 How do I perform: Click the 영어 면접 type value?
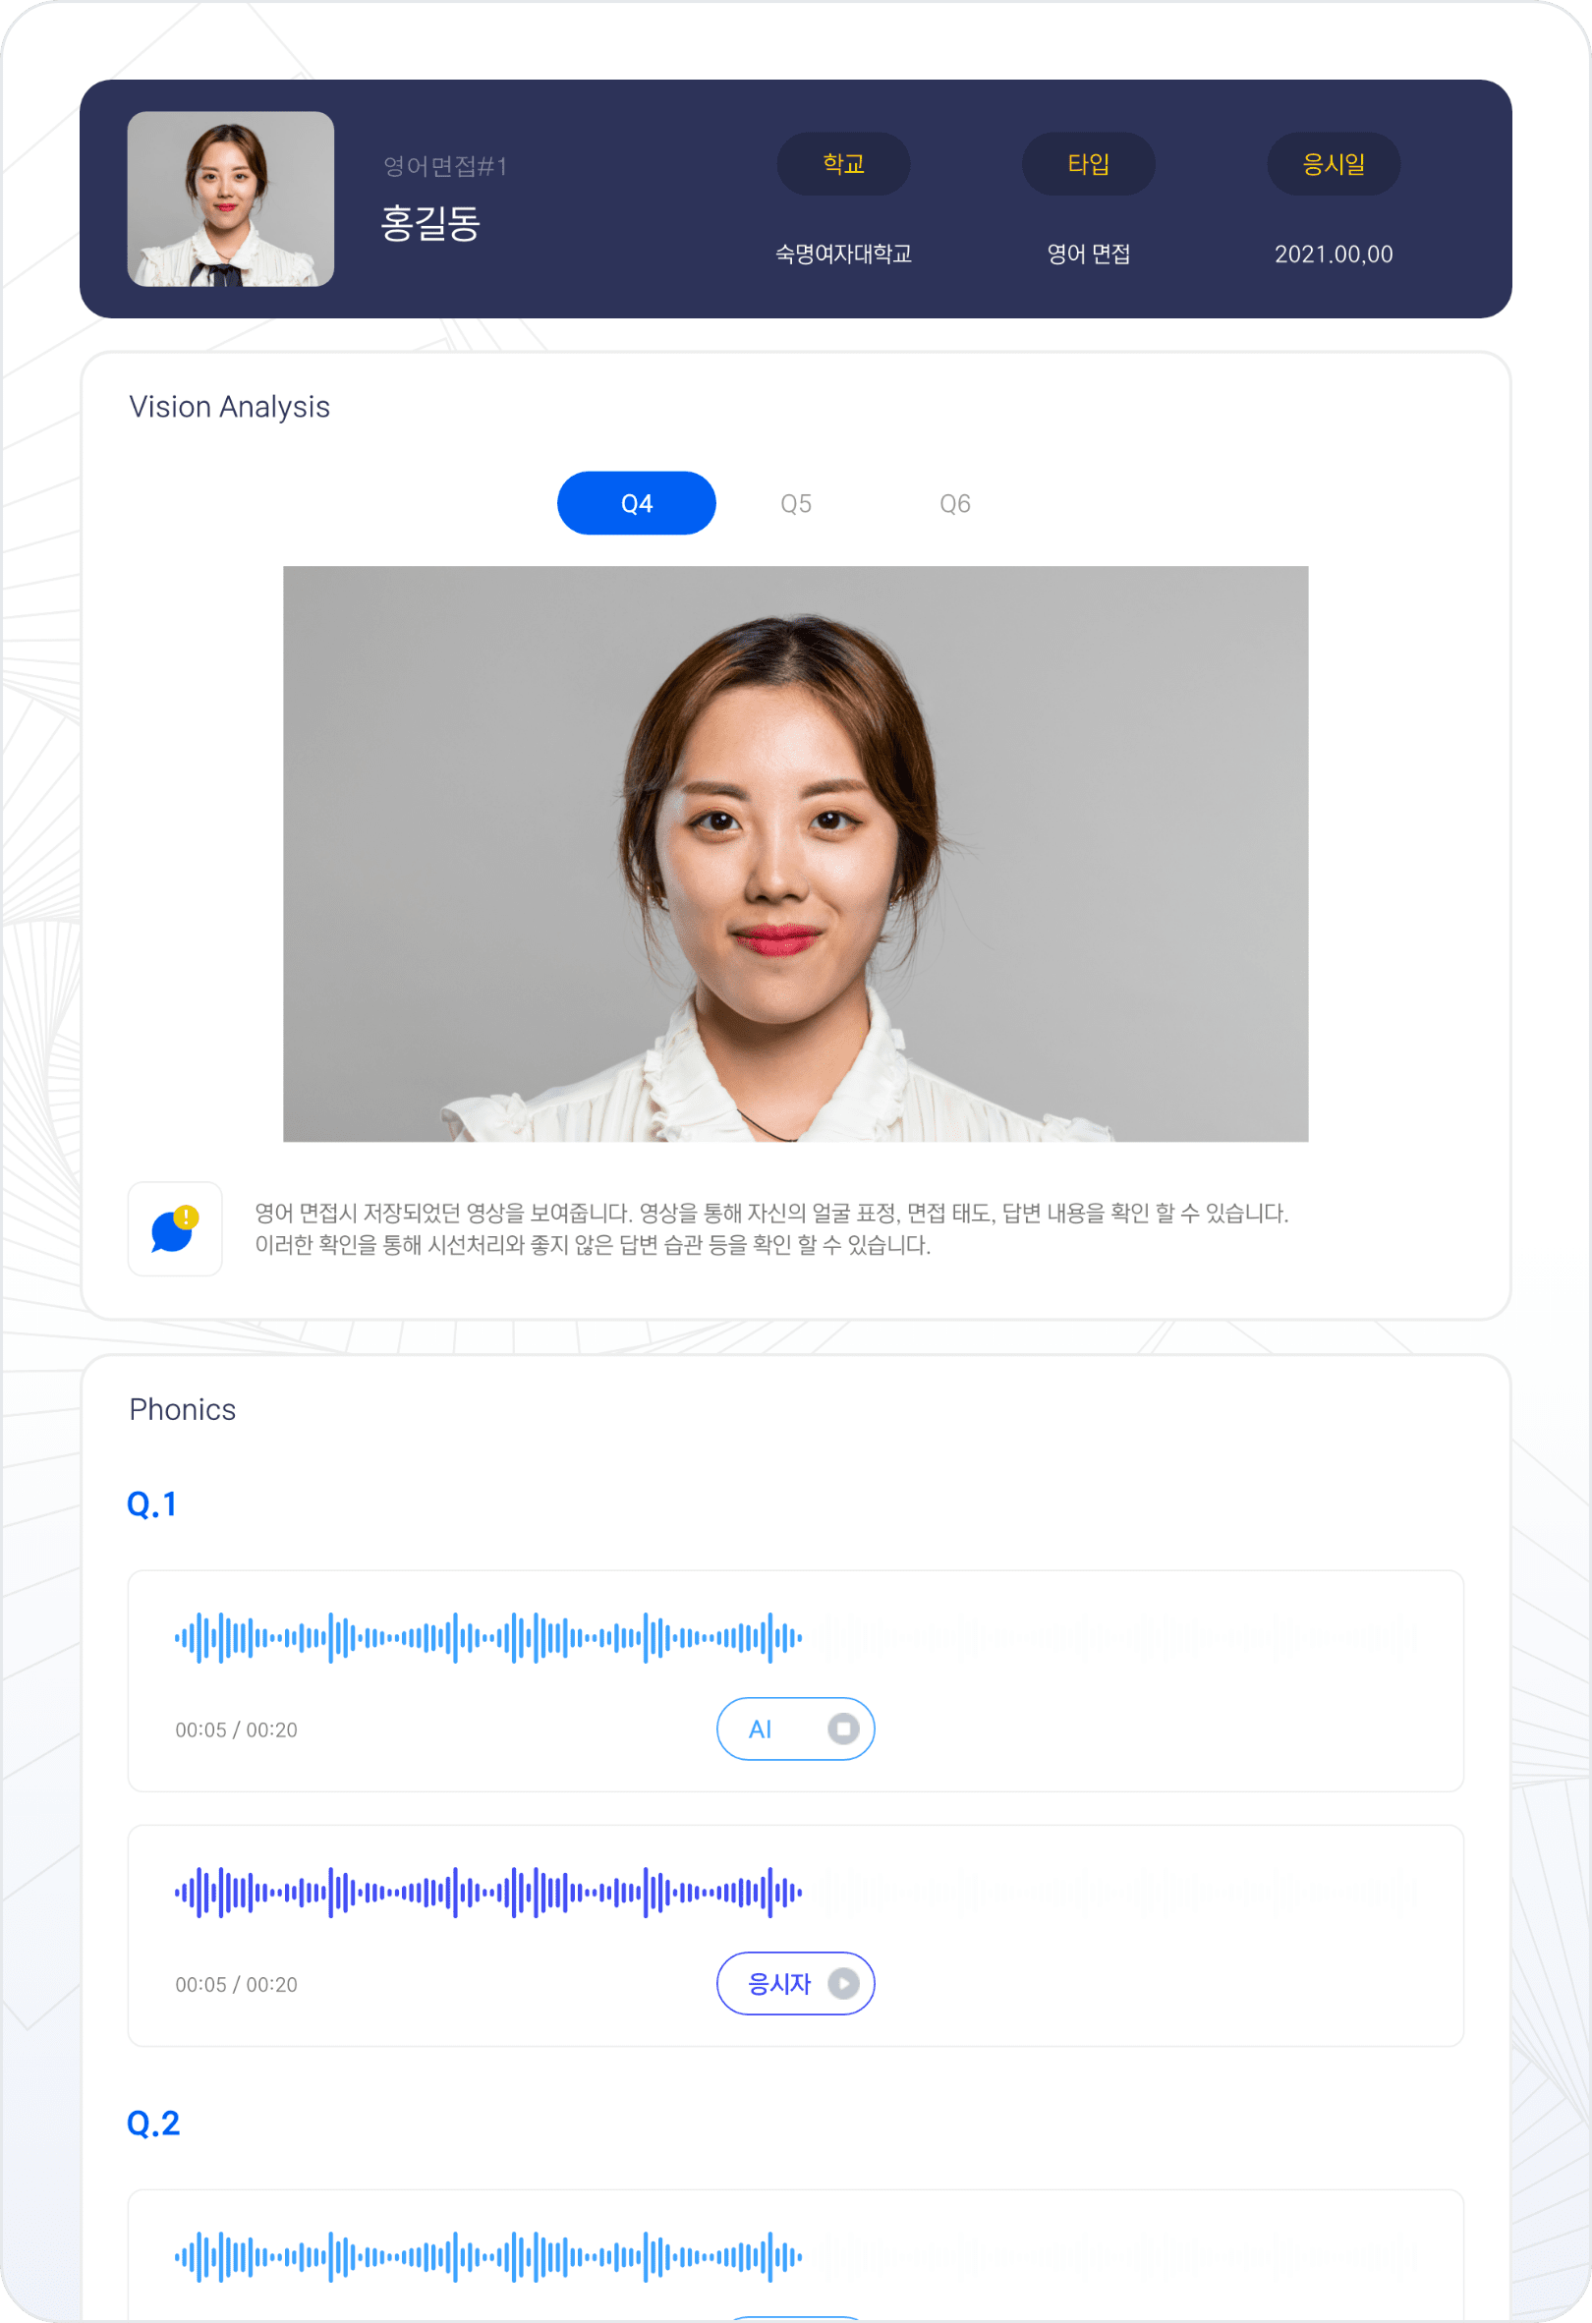coord(1088,254)
